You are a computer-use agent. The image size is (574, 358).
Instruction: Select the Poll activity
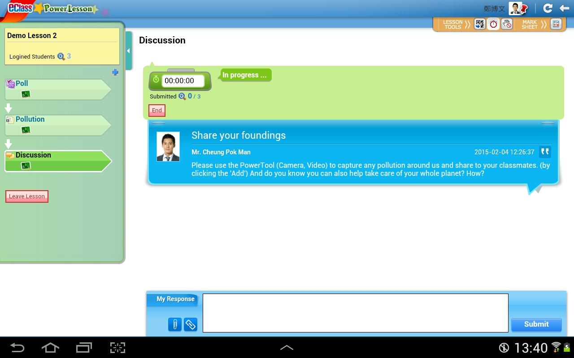pyautogui.click(x=58, y=89)
